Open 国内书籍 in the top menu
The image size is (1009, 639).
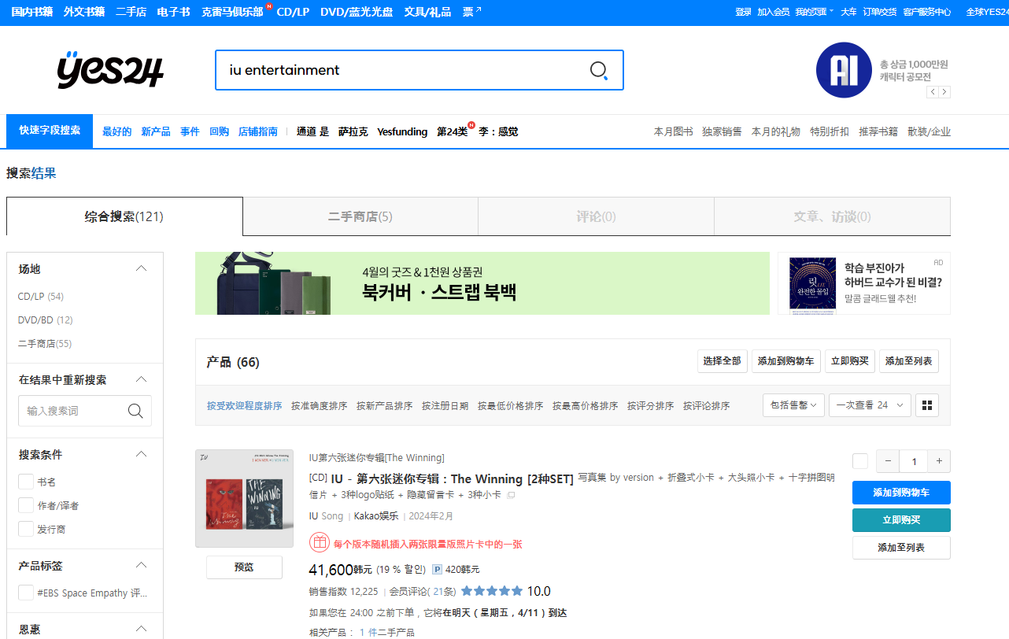pos(32,12)
